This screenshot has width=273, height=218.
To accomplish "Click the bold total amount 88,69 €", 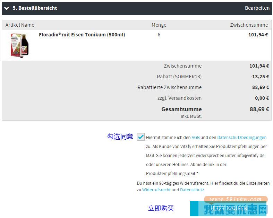I will [259, 109].
